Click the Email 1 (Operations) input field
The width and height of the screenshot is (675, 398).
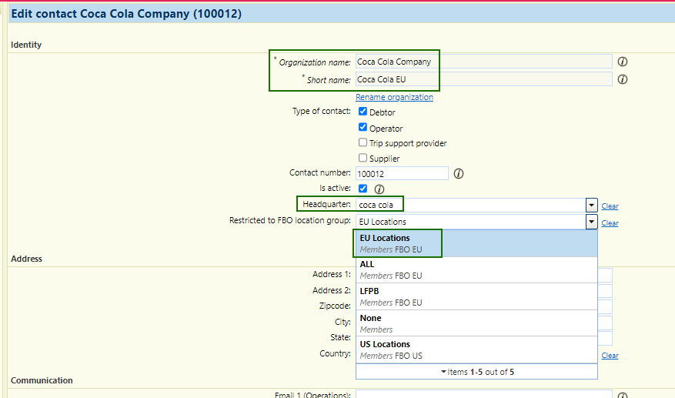point(484,395)
